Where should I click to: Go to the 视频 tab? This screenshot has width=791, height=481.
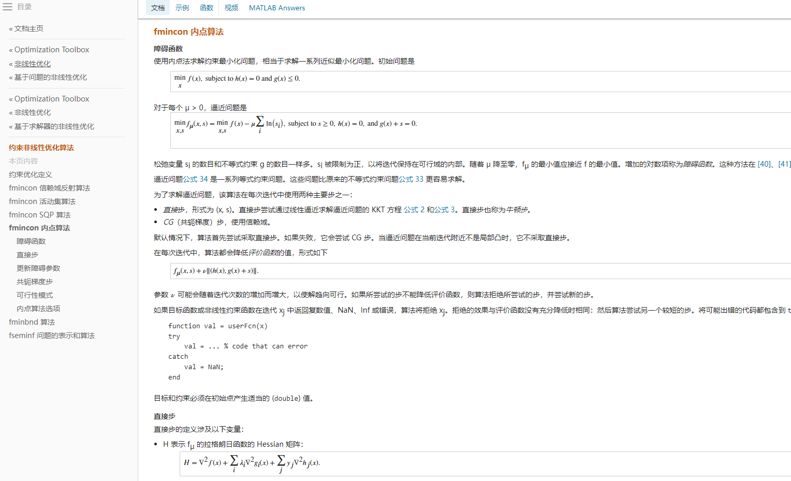231,8
